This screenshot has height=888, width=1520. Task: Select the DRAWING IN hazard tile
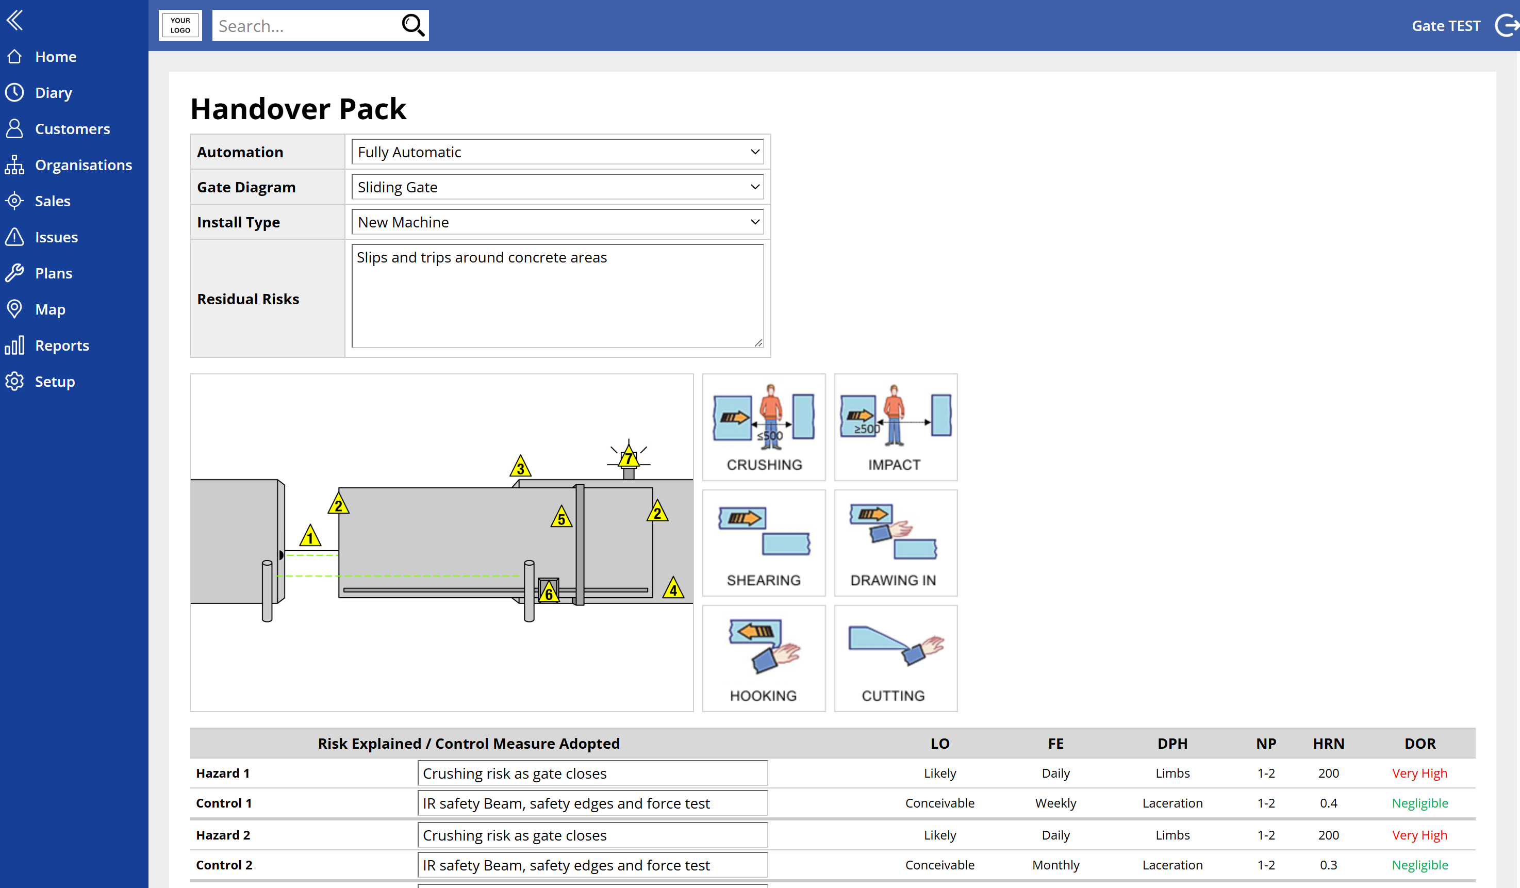click(896, 543)
